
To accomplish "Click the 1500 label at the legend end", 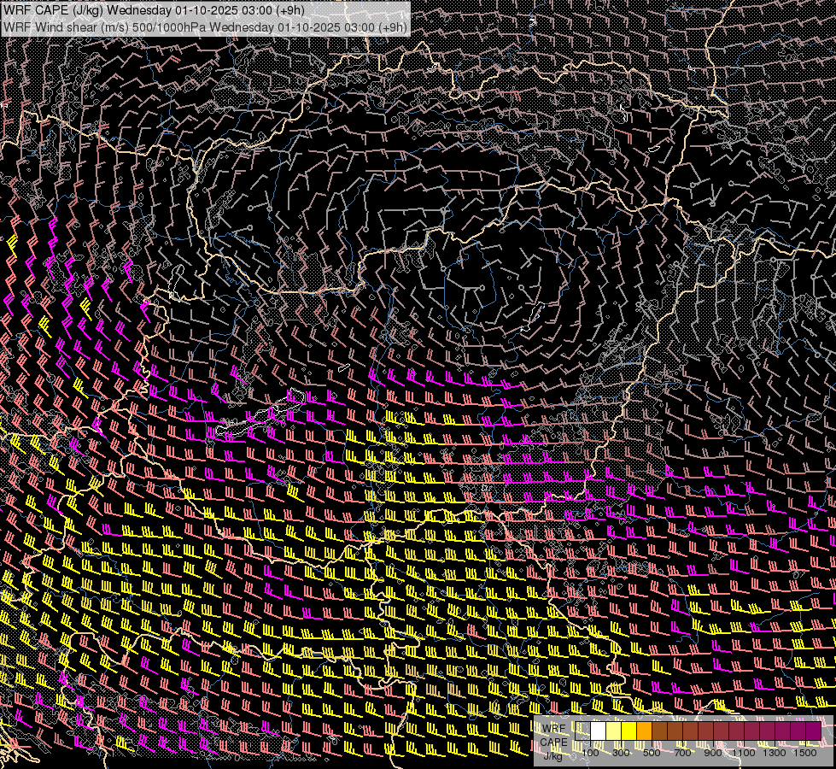I will [805, 753].
